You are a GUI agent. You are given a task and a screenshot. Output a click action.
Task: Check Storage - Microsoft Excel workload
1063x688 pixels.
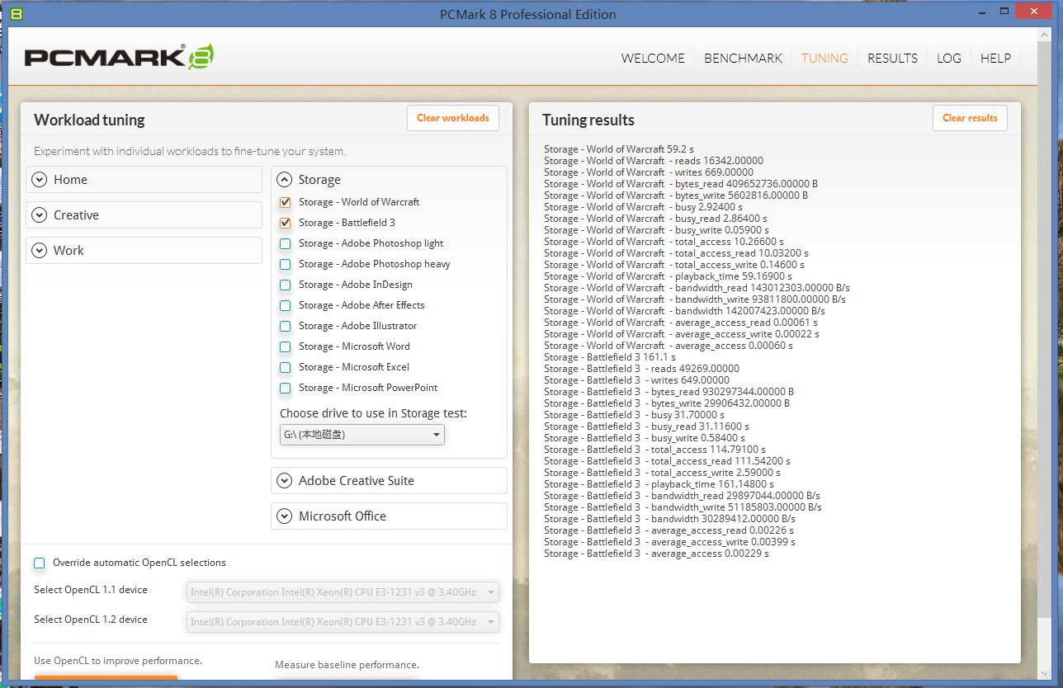(286, 367)
